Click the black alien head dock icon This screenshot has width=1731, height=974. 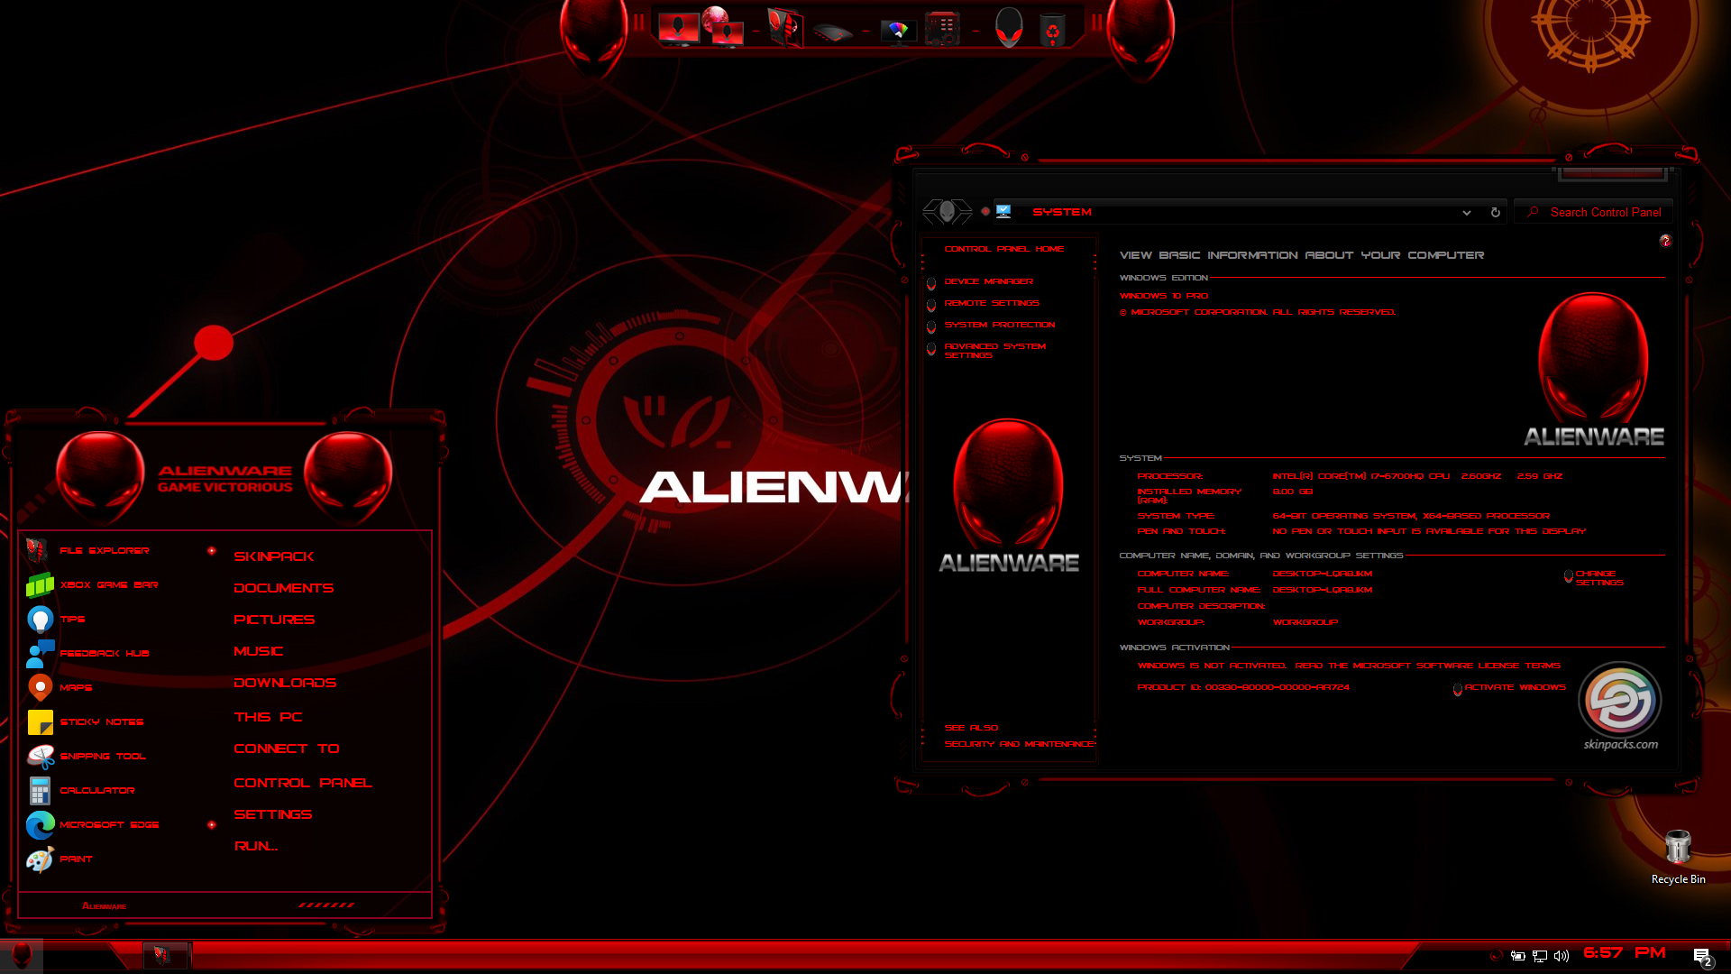click(x=1009, y=28)
